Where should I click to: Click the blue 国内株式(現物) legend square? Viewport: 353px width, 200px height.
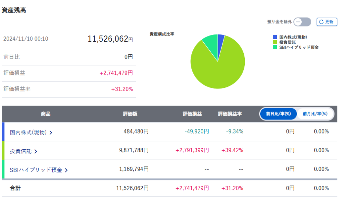coord(275,37)
